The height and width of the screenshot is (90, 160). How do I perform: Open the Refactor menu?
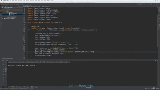[32, 1]
